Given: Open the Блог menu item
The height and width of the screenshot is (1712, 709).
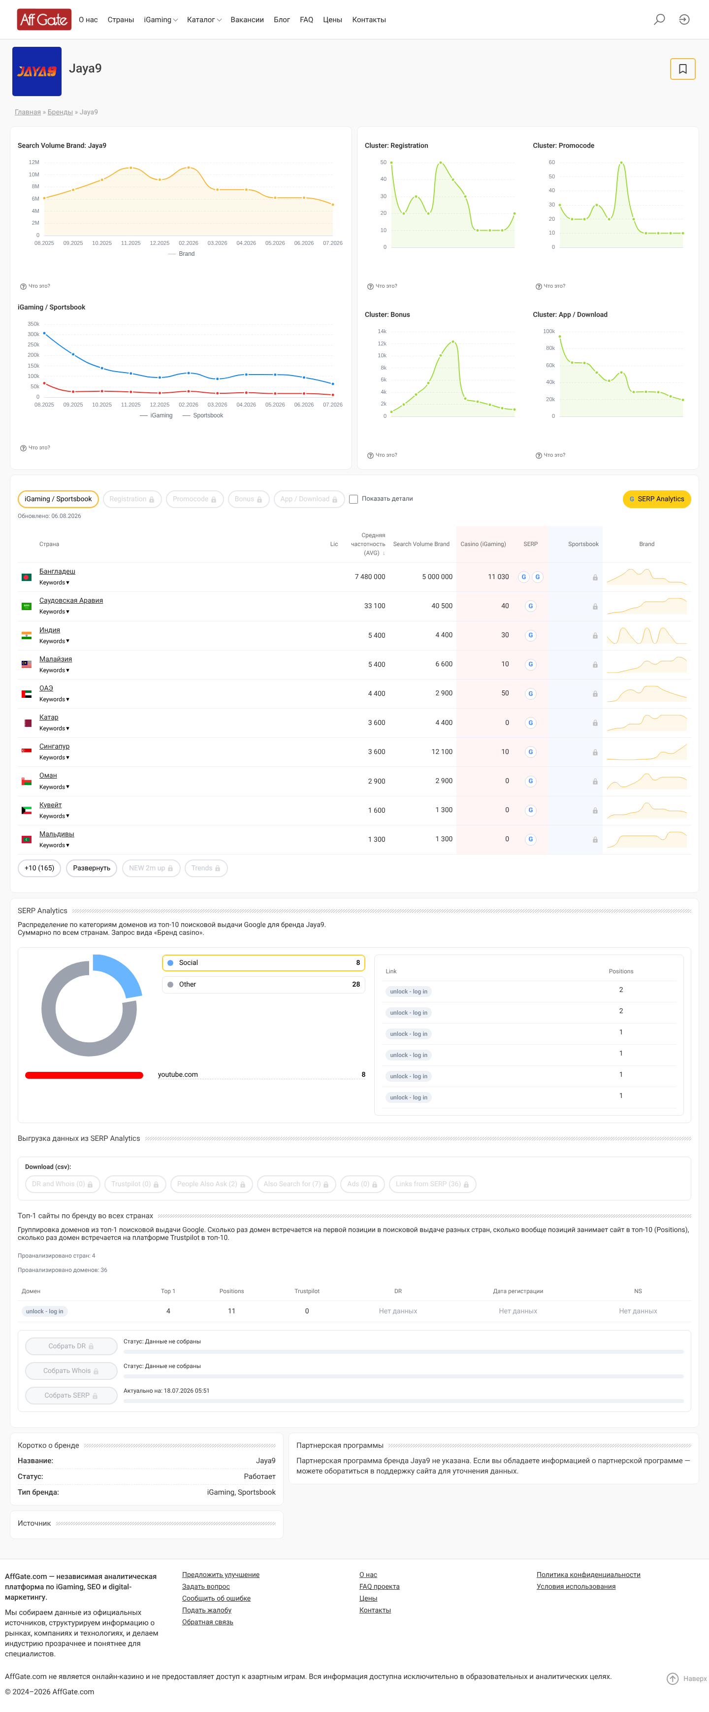Looking at the screenshot, I should 282,20.
